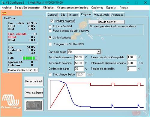Close the VE Configure window
Viewport: 150px width, 117px height.
tap(145, 3)
